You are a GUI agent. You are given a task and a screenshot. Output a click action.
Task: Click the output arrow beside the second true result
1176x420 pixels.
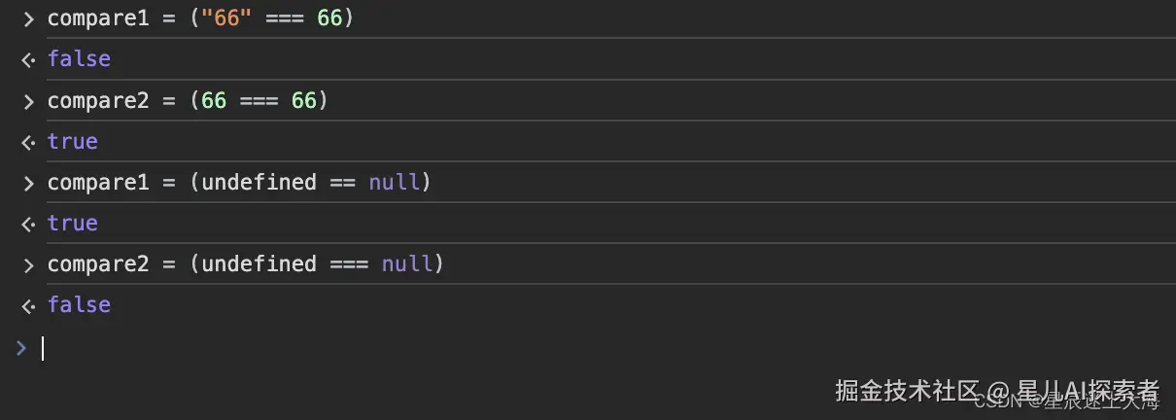click(28, 224)
